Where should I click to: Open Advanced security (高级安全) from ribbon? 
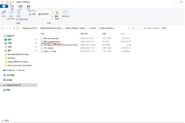pyautogui.click(x=66, y=13)
